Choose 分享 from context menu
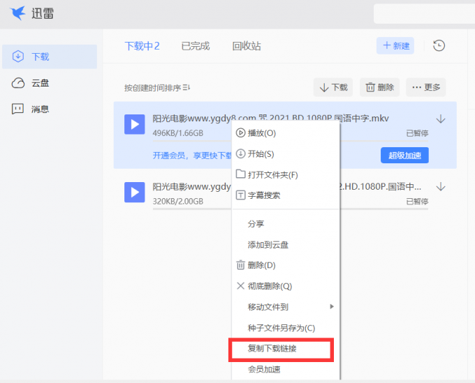This screenshot has height=383, width=475. pos(286,224)
